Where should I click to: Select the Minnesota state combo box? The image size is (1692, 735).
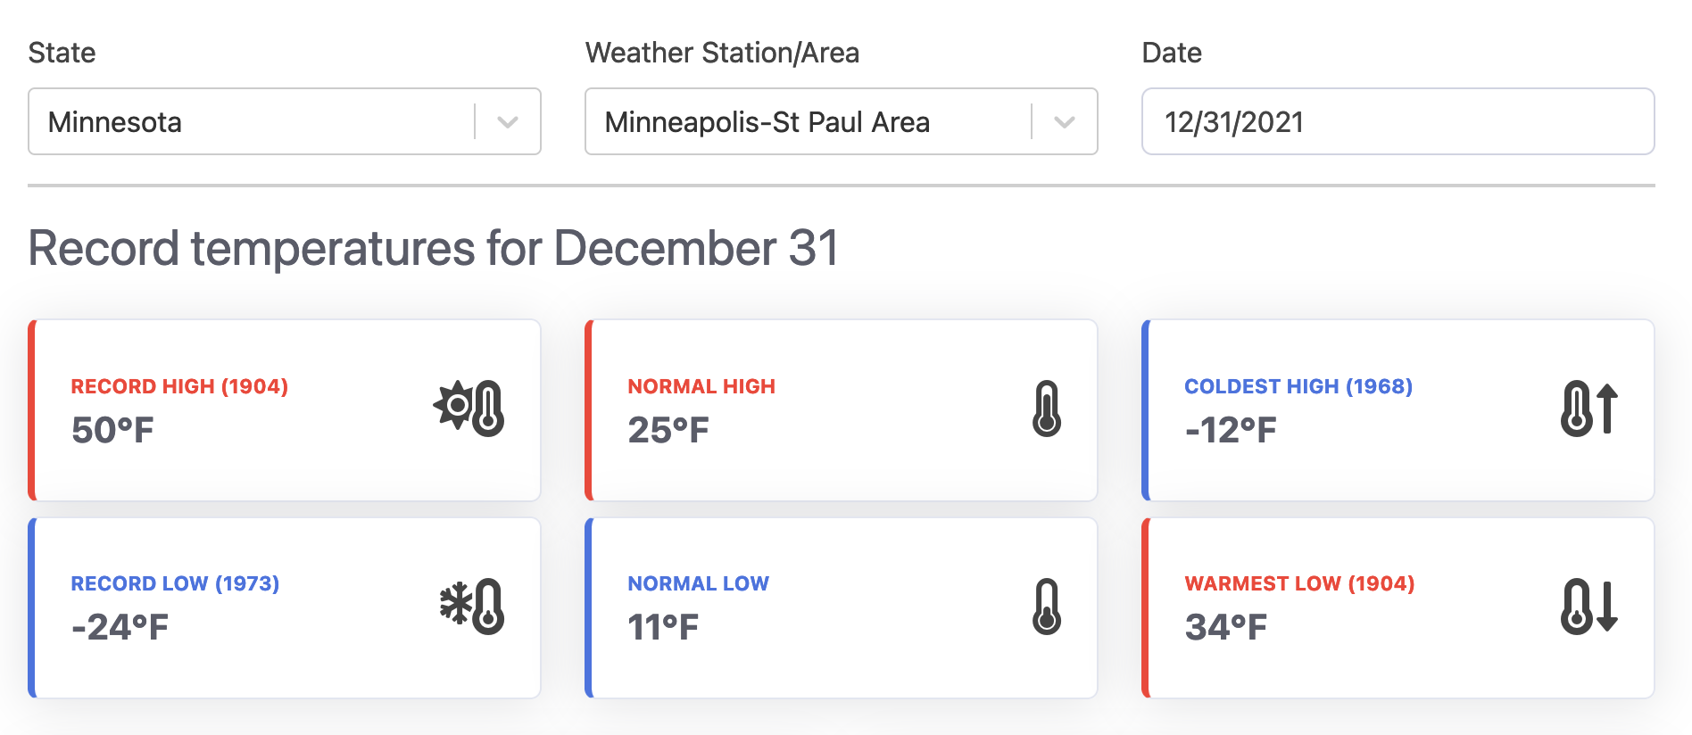tap(285, 121)
